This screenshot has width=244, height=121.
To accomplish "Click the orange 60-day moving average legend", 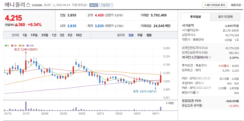I will tap(22, 46).
